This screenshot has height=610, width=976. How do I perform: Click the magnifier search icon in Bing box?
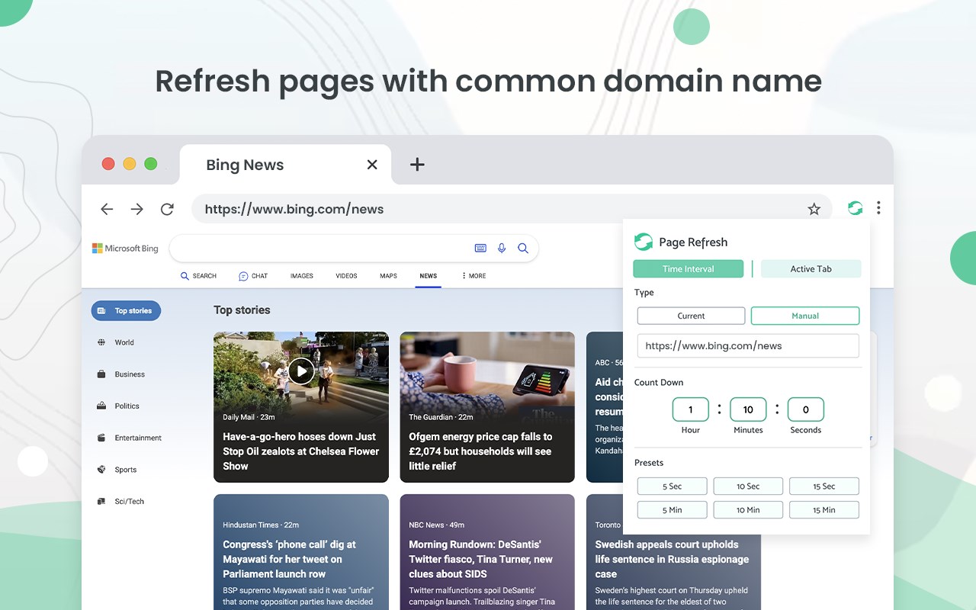click(x=523, y=248)
